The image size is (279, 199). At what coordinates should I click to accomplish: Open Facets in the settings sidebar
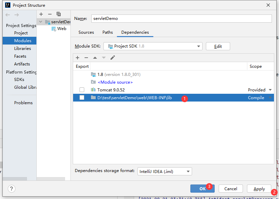coord(20,56)
